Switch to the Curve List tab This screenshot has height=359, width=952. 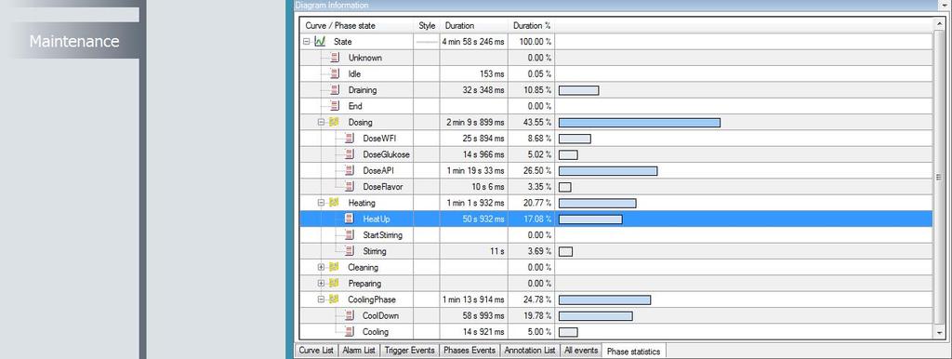[x=316, y=351]
